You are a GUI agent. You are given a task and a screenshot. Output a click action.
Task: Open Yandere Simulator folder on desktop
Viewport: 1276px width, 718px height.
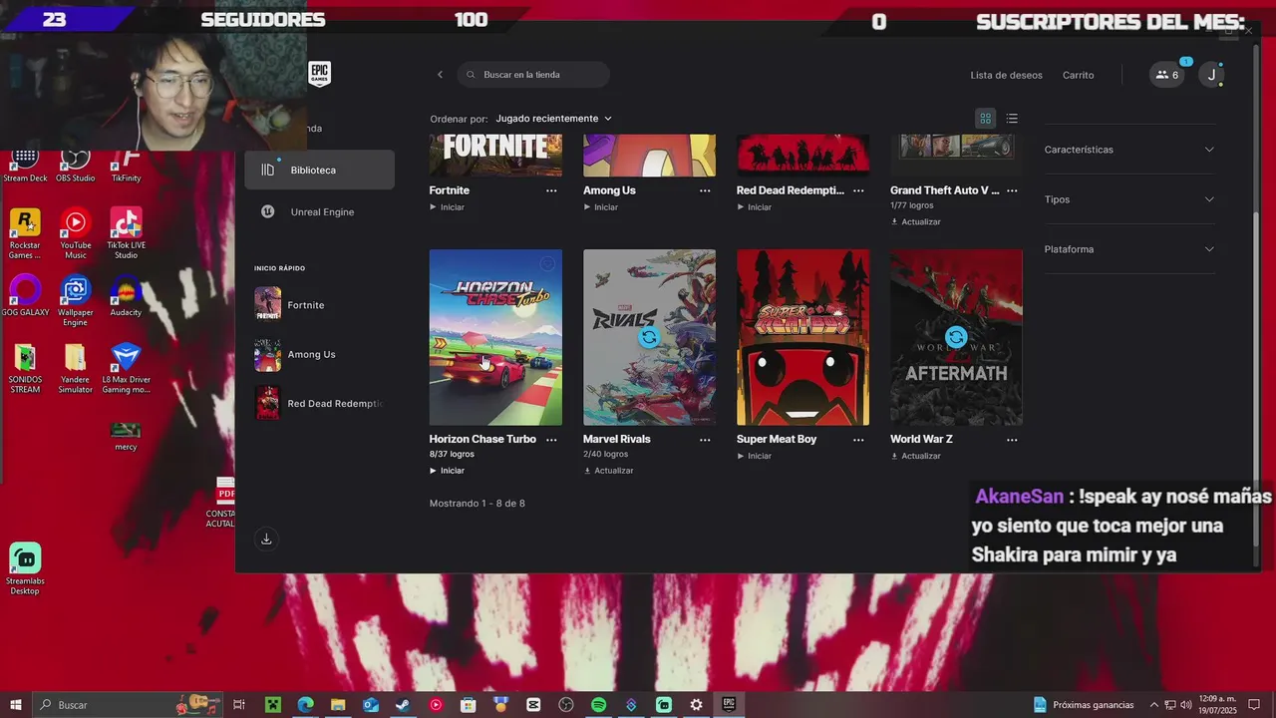click(76, 368)
